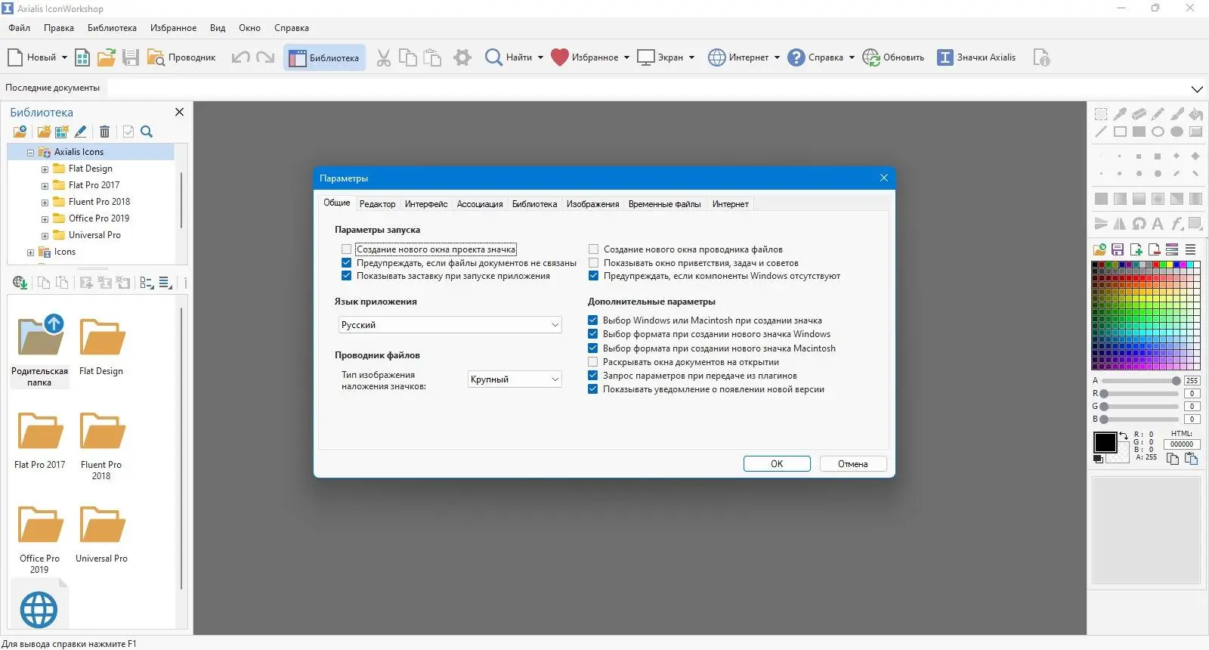Click OK in Параметры dialog

pos(777,464)
